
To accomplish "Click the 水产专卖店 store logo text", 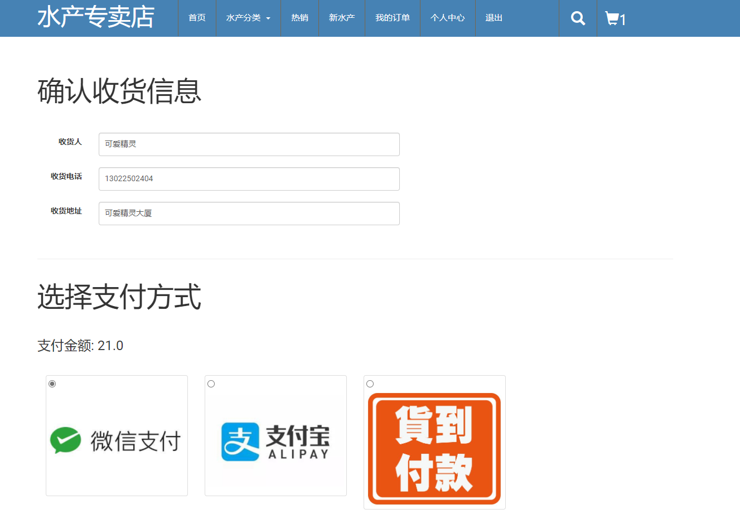I will pyautogui.click(x=95, y=18).
